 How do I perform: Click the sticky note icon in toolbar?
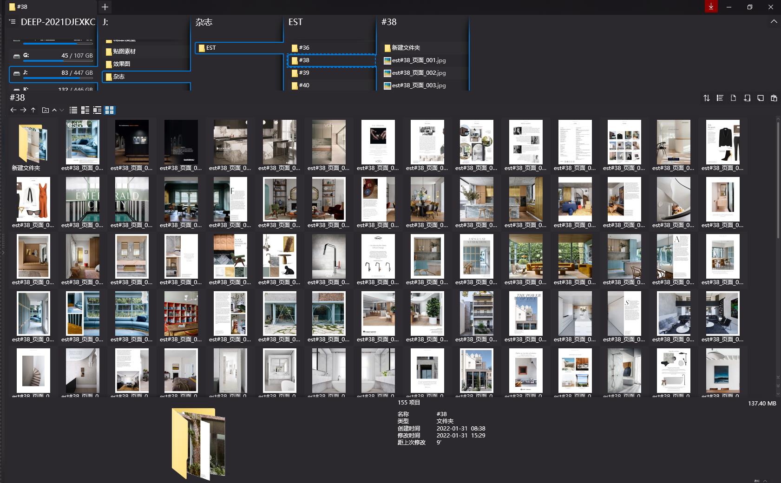pos(760,98)
